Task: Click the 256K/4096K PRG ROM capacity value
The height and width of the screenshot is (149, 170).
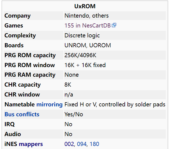Action: coord(80,55)
